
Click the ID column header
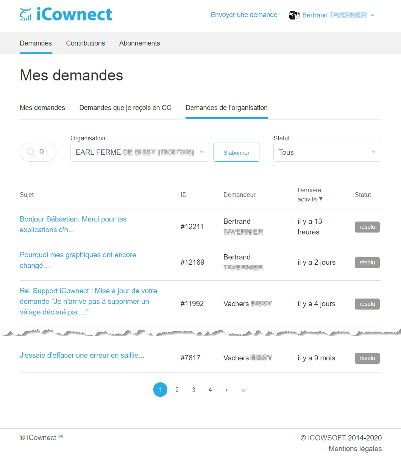(x=184, y=195)
